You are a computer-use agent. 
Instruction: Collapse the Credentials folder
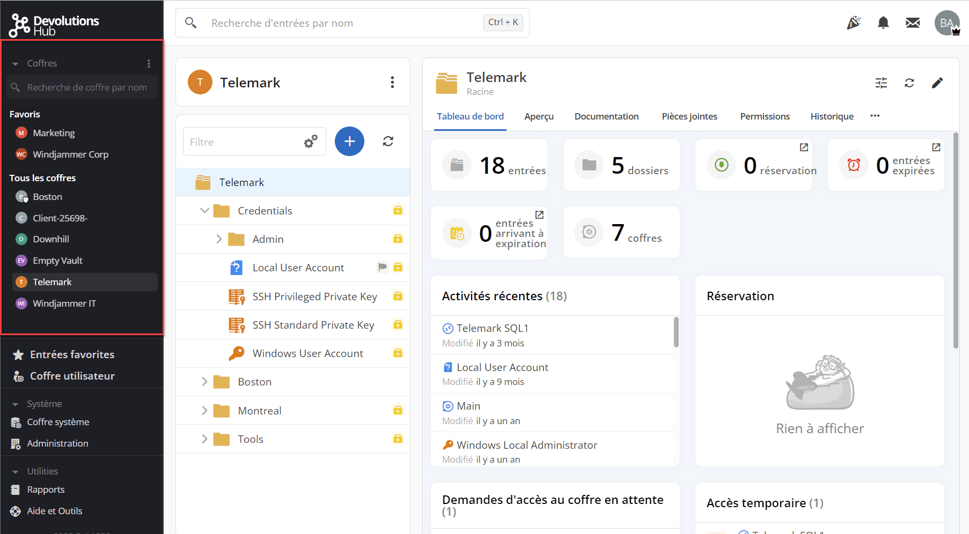click(204, 211)
